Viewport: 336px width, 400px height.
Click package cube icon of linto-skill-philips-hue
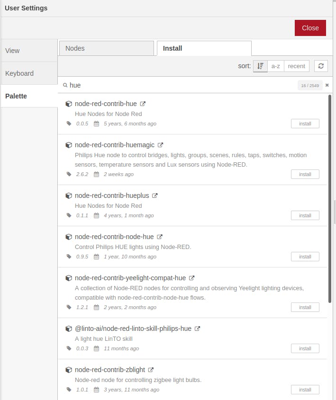click(x=69, y=329)
